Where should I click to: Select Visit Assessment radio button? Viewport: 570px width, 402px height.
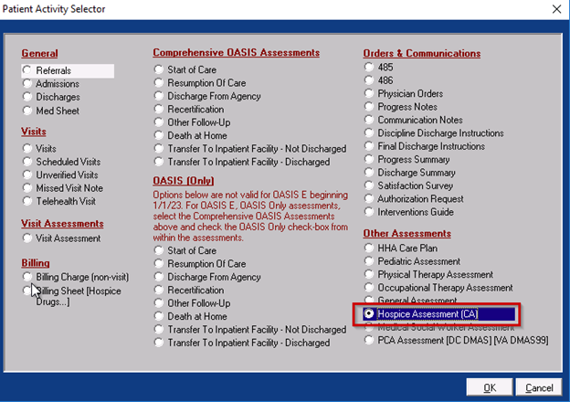pyautogui.click(x=28, y=239)
